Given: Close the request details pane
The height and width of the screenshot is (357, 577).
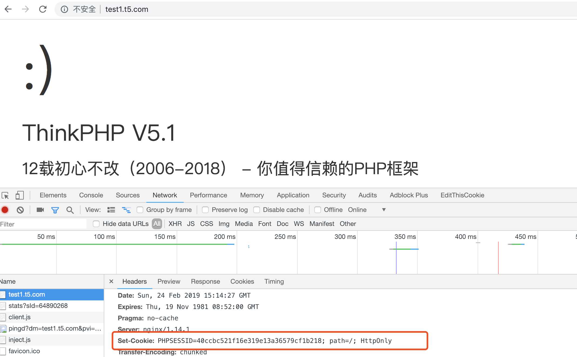Looking at the screenshot, I should tap(111, 281).
